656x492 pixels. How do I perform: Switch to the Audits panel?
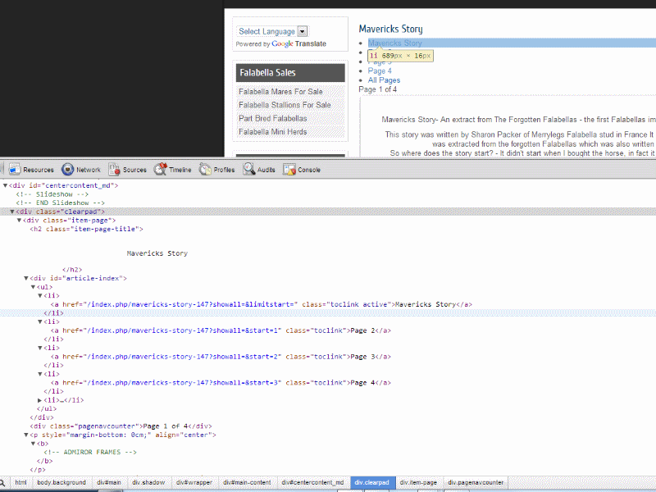click(x=259, y=170)
